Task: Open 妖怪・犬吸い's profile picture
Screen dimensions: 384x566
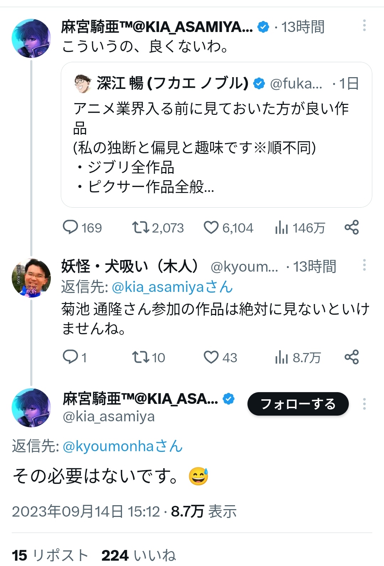Action: (x=31, y=278)
